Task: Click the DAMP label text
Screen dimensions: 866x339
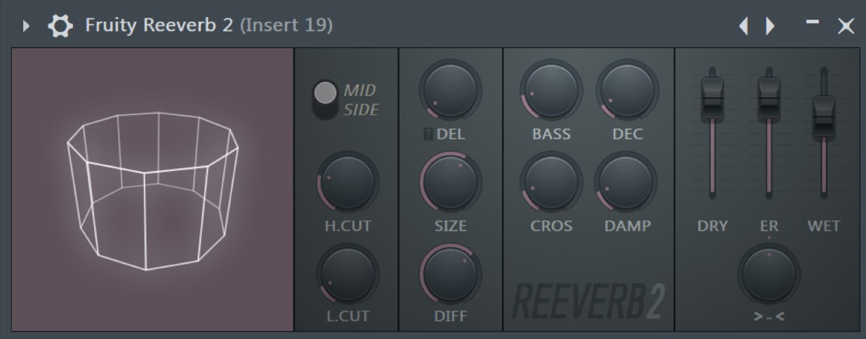Action: tap(627, 226)
